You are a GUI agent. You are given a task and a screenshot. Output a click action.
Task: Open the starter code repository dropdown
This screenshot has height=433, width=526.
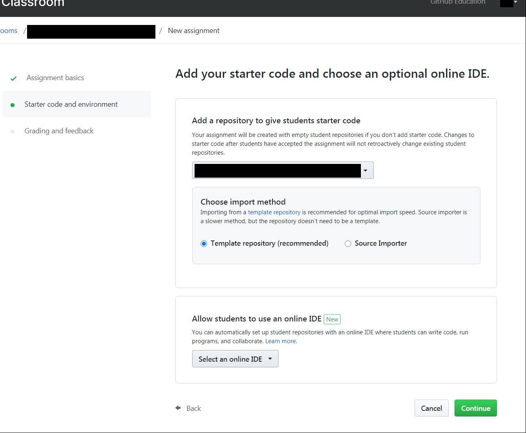coord(283,170)
